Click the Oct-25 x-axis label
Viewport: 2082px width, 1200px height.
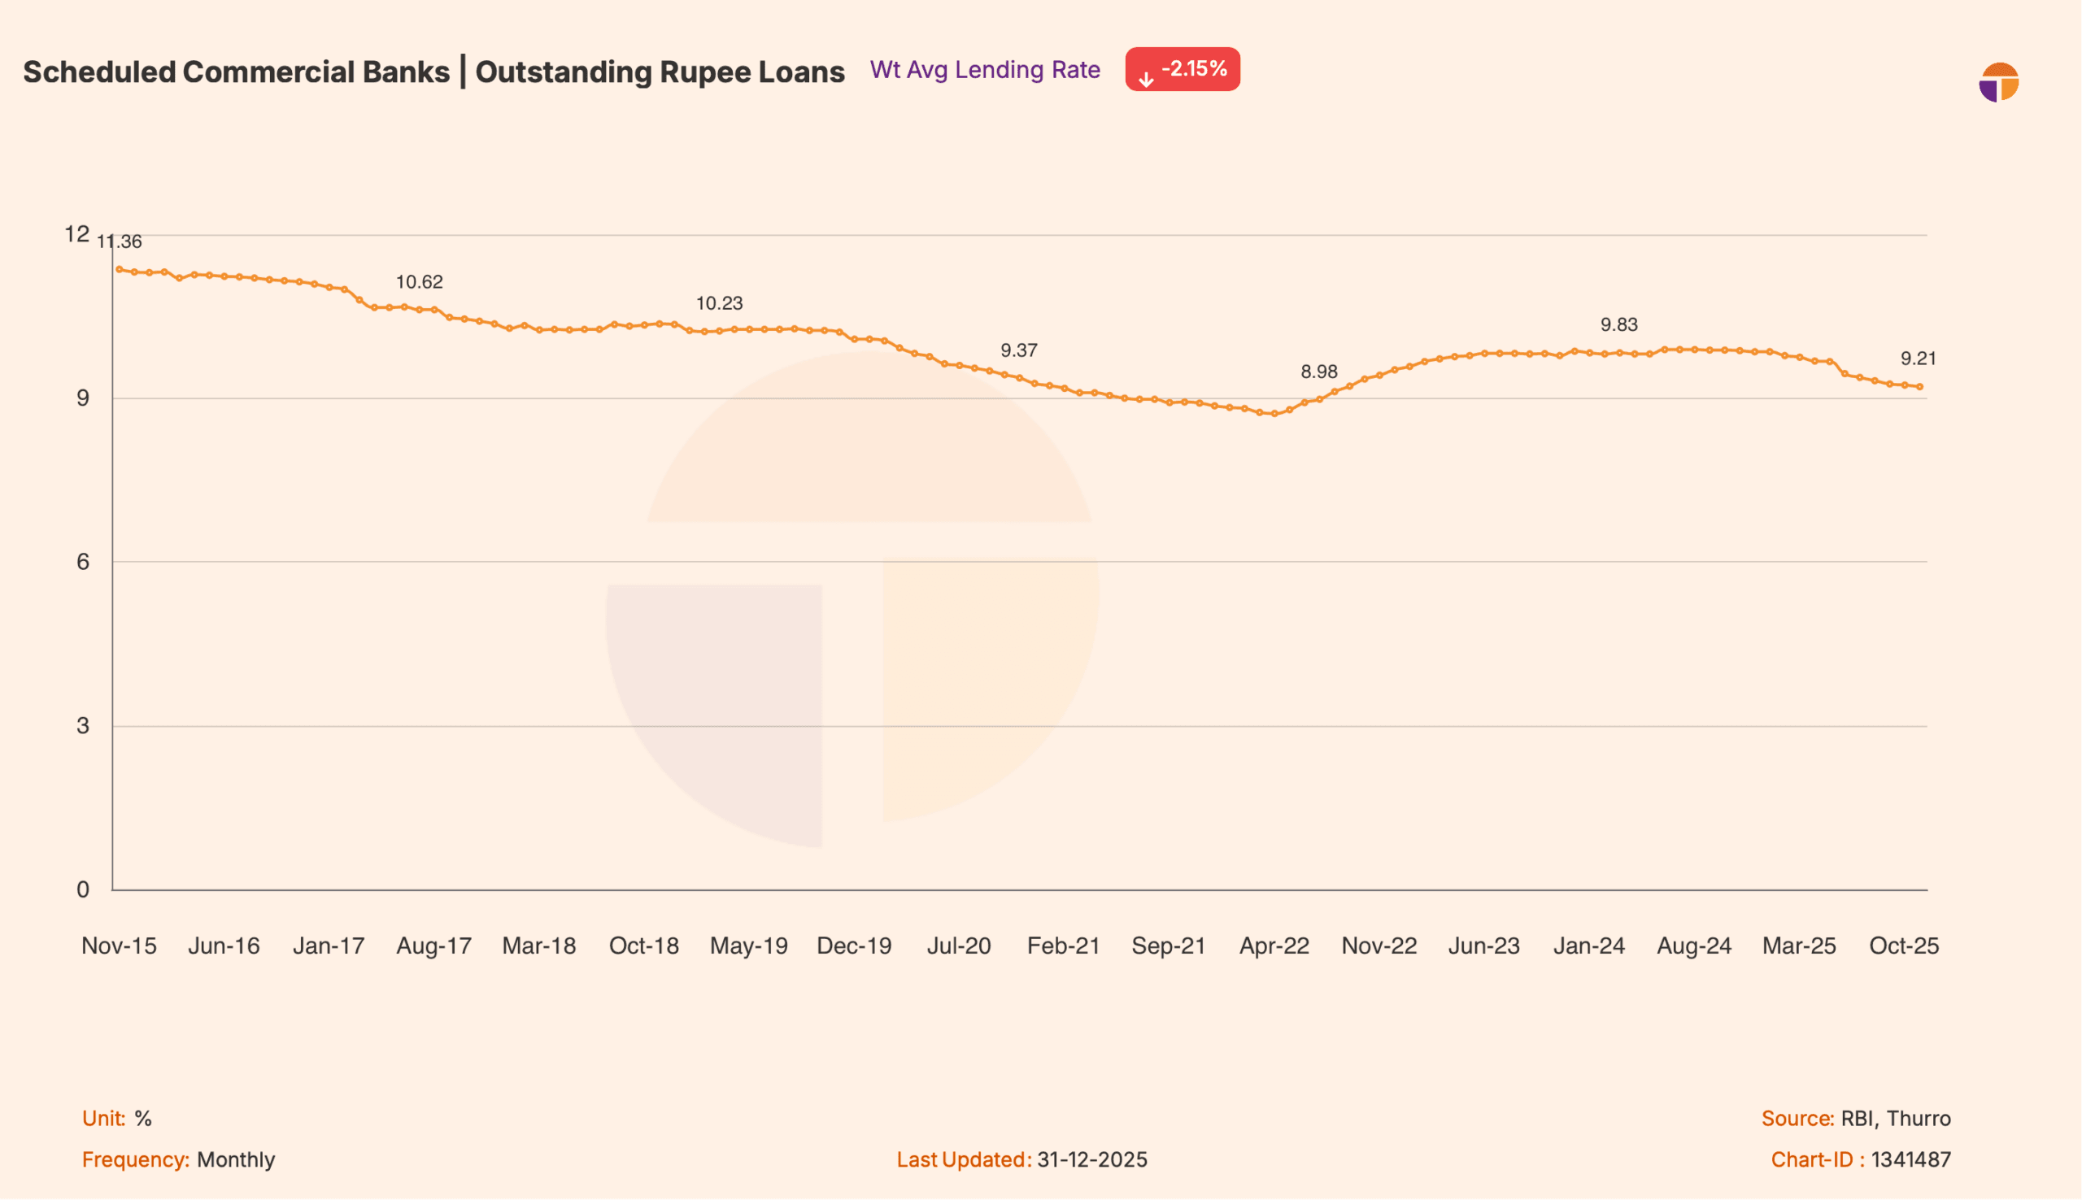click(x=1904, y=946)
